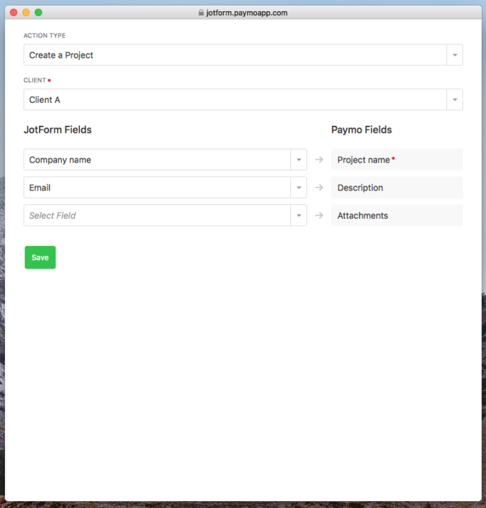This screenshot has width=486, height=508.
Task: Click the Project name Paymo field
Action: click(397, 160)
